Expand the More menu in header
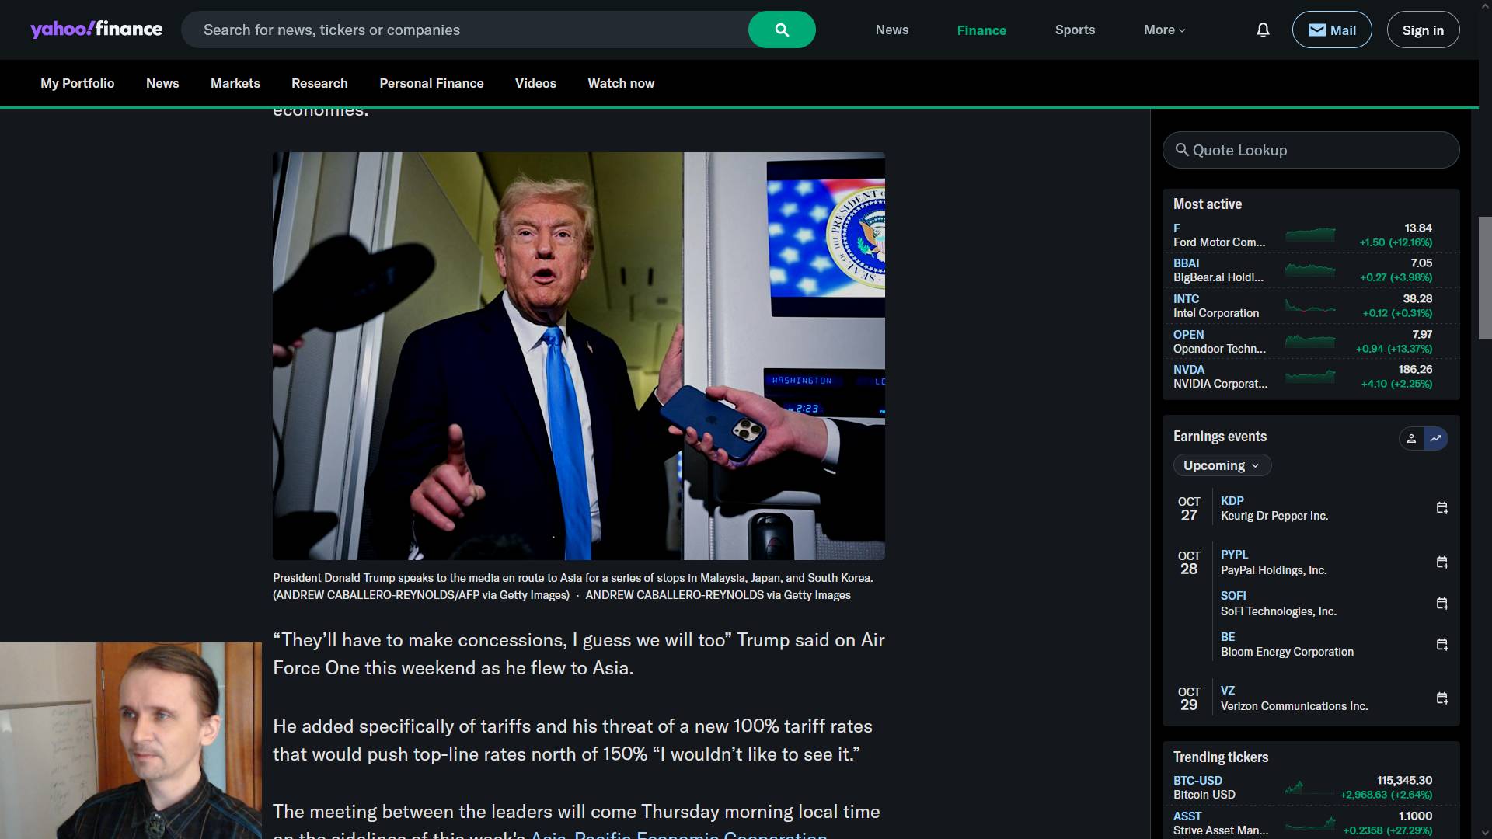Screen dimensions: 1492x839 [1164, 30]
